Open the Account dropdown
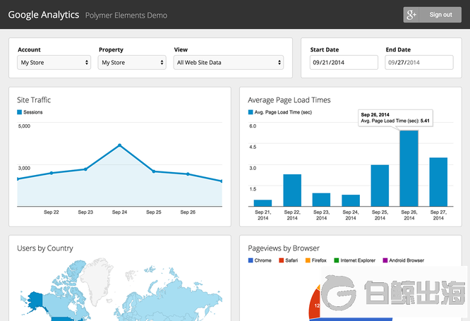The image size is (470, 321). coord(55,63)
